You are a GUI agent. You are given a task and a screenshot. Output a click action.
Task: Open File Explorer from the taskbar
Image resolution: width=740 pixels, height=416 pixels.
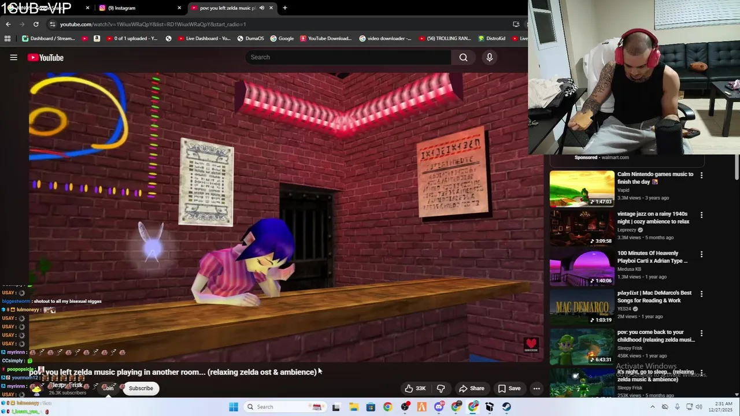coord(353,407)
